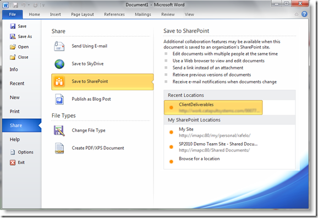The height and width of the screenshot is (218, 318).
Task: Click the Exit text label
Action: tap(21, 162)
